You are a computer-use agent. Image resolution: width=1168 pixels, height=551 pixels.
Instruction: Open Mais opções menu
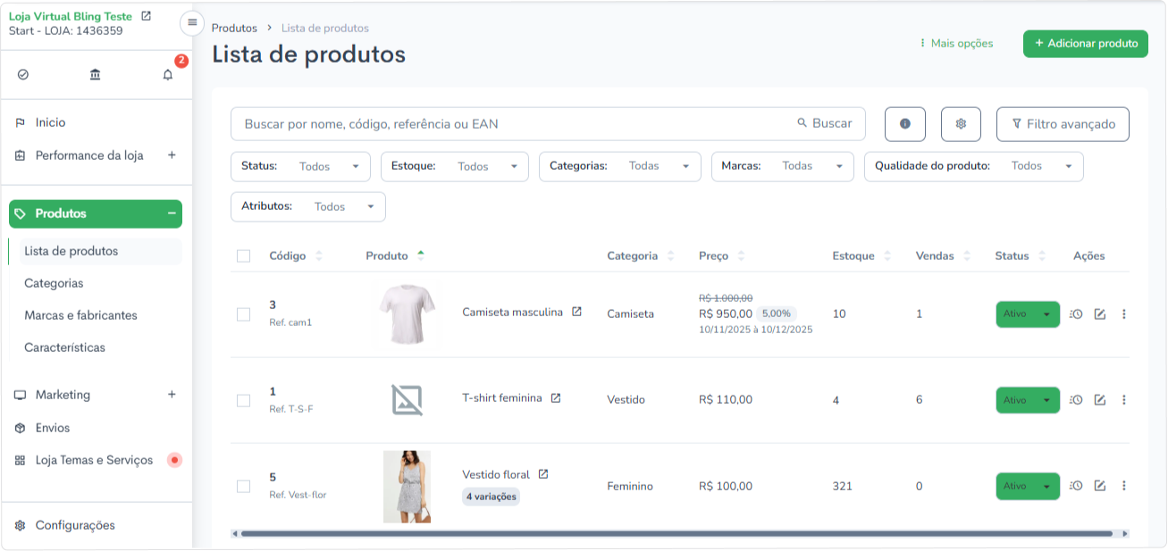coord(955,44)
